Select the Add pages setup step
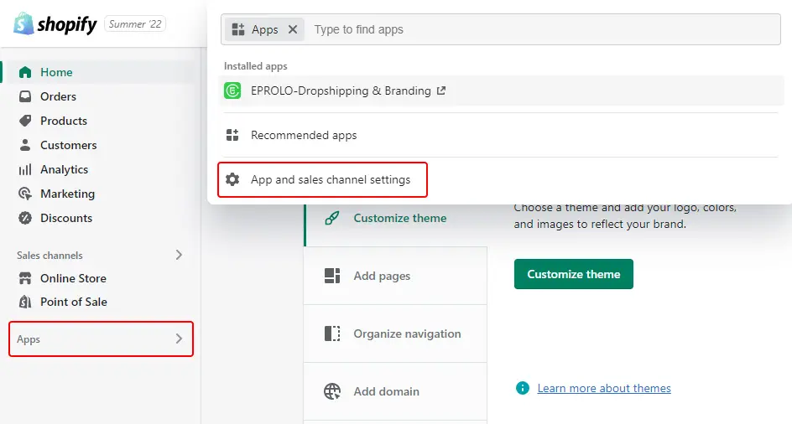Screen dimensions: 792x424 click(x=395, y=276)
